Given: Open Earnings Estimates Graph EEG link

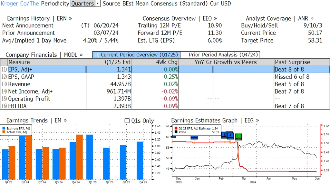Looking at the screenshot, I should 215,121.
